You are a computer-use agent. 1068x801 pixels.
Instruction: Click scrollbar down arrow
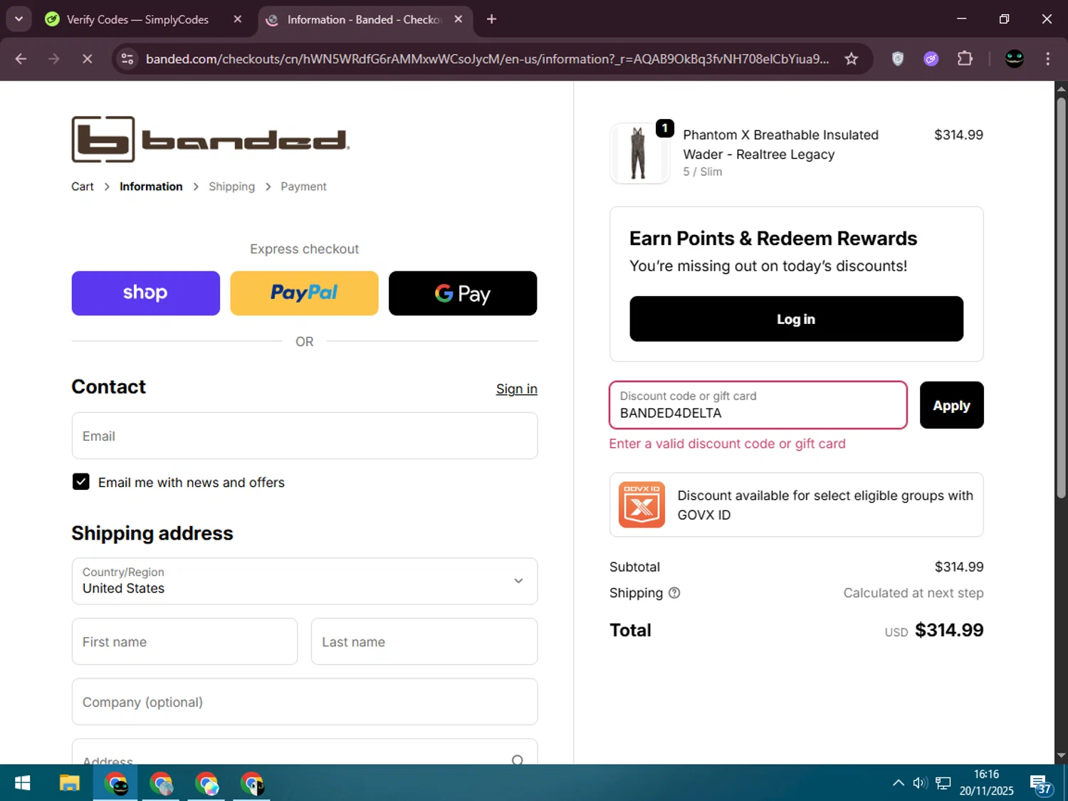(1061, 755)
